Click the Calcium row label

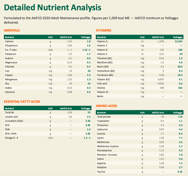point(9,41)
